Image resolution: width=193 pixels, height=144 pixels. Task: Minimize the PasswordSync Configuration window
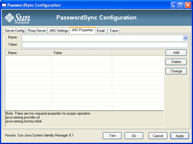(174, 5)
